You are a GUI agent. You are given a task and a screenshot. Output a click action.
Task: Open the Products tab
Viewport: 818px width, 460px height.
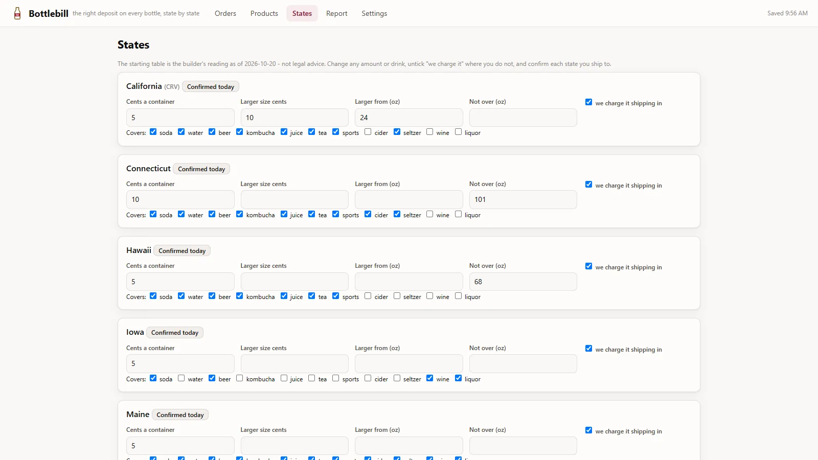click(x=264, y=13)
